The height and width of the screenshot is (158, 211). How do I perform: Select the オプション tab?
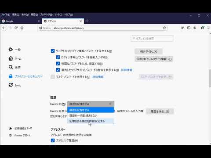coord(63,21)
